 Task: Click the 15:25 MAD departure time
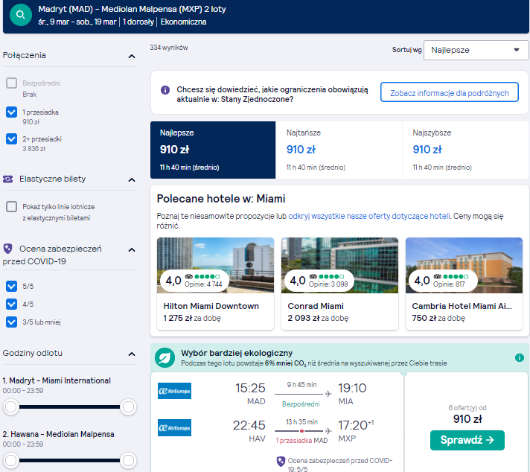point(250,388)
